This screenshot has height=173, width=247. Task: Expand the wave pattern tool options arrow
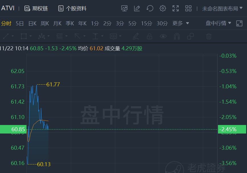[48, 36]
